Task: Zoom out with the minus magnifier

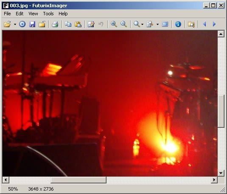Action: point(123,24)
